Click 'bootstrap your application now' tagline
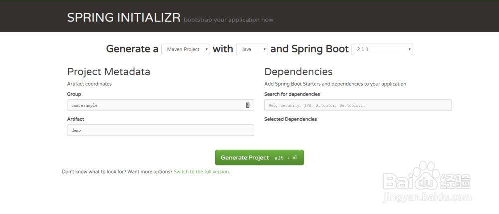Viewport: 499px width, 214px height. (229, 20)
